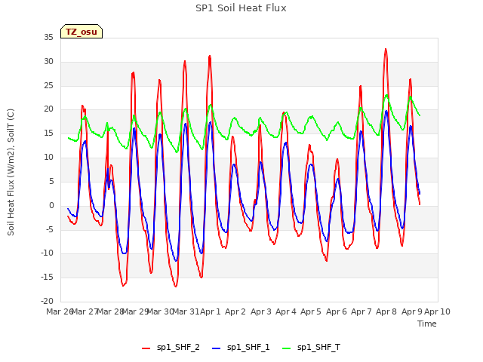483x362 pixels.
Task: Click the Apr 3 x-axis tick label
Action: [260, 311]
